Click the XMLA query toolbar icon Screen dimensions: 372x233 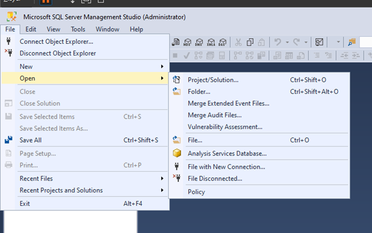pos(211,42)
